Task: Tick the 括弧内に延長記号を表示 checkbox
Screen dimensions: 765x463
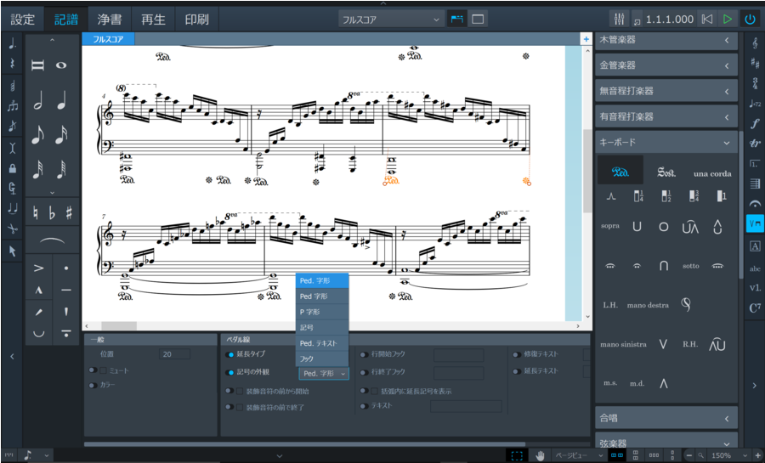Action: (x=374, y=391)
